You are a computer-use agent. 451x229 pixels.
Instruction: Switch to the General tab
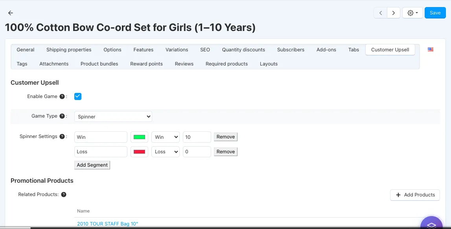click(25, 50)
